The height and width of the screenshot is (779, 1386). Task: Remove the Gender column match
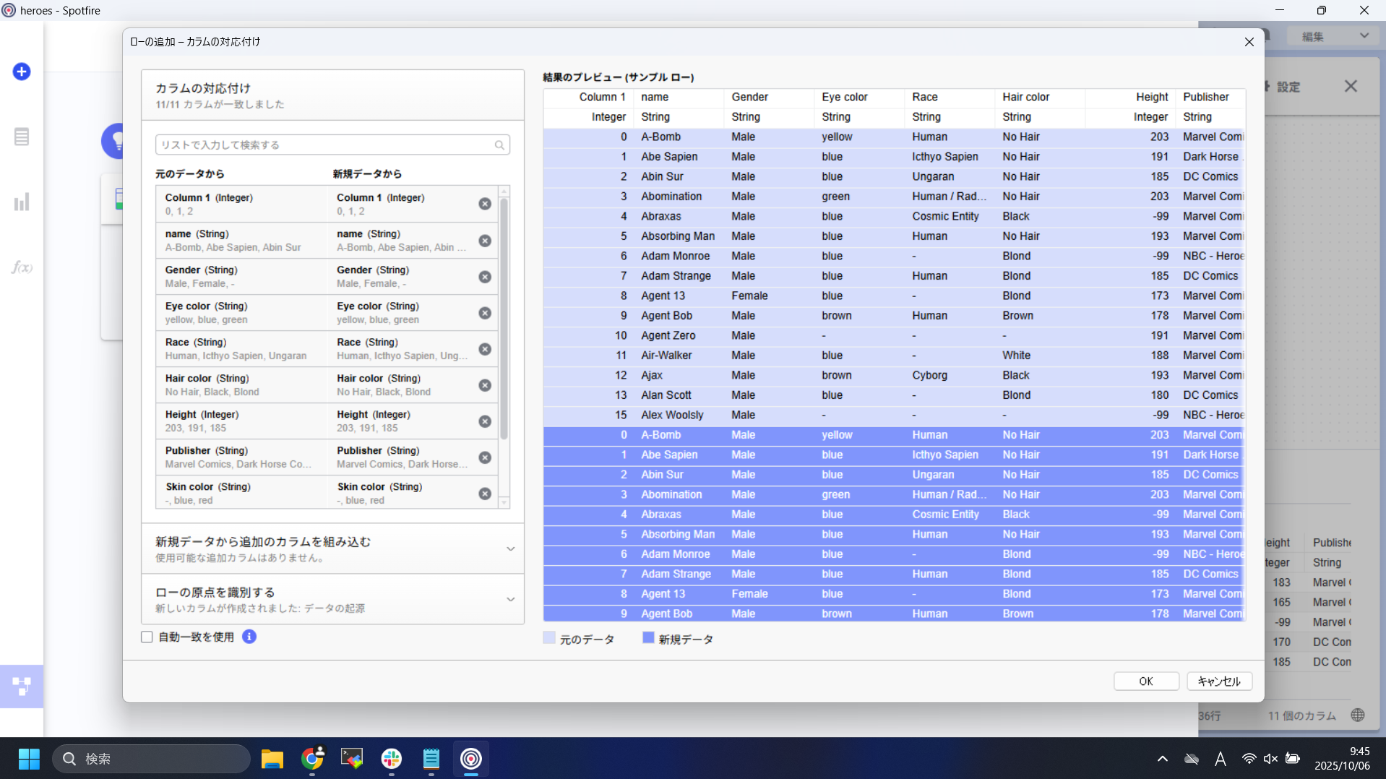[x=485, y=277]
